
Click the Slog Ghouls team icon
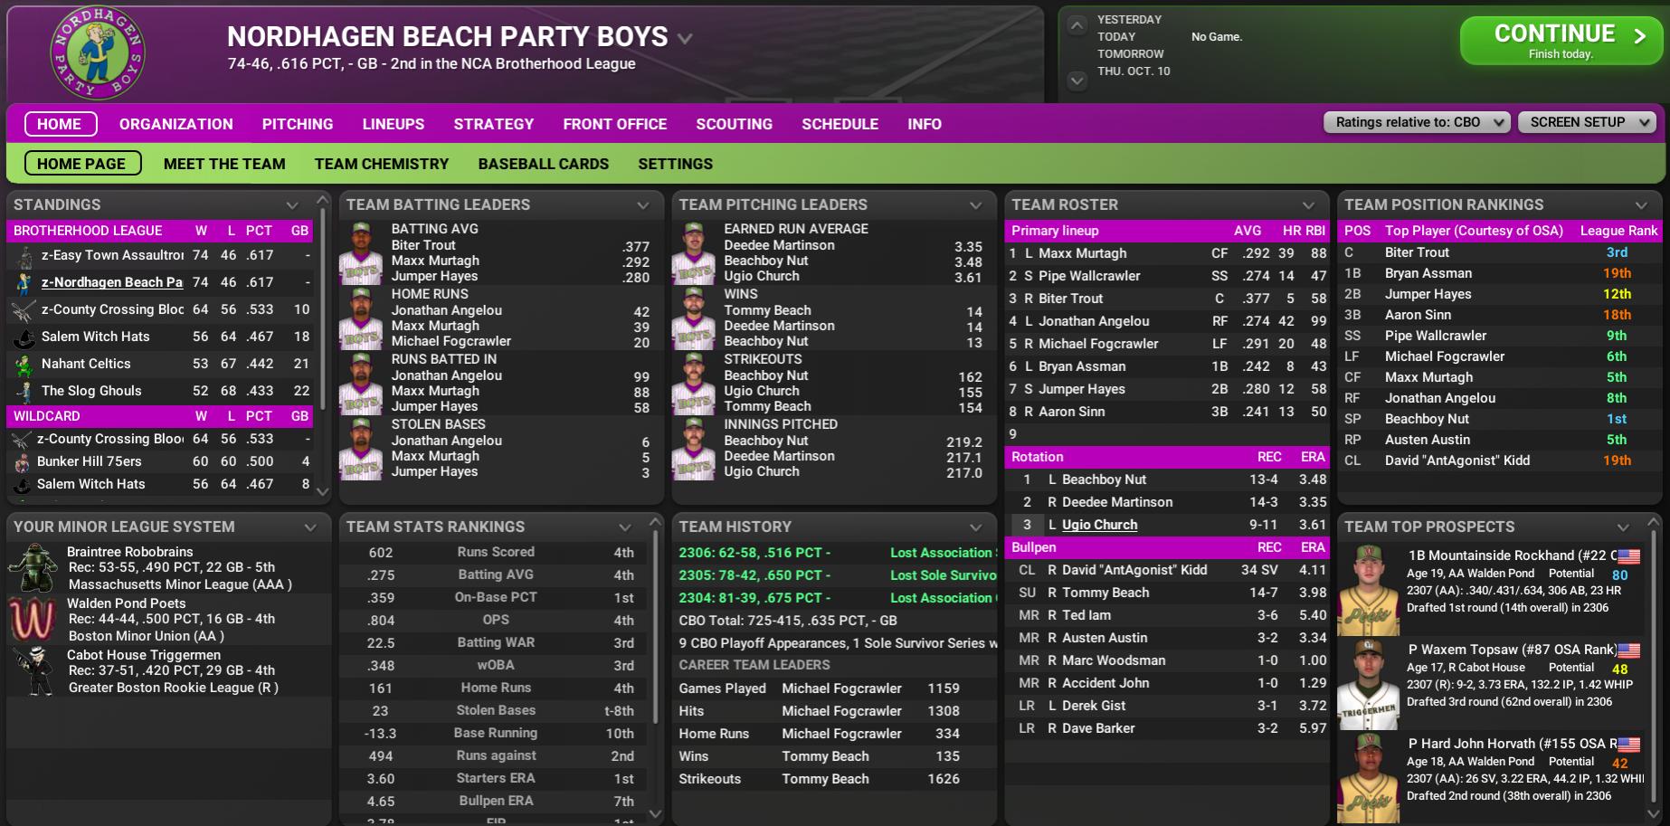[x=24, y=392]
